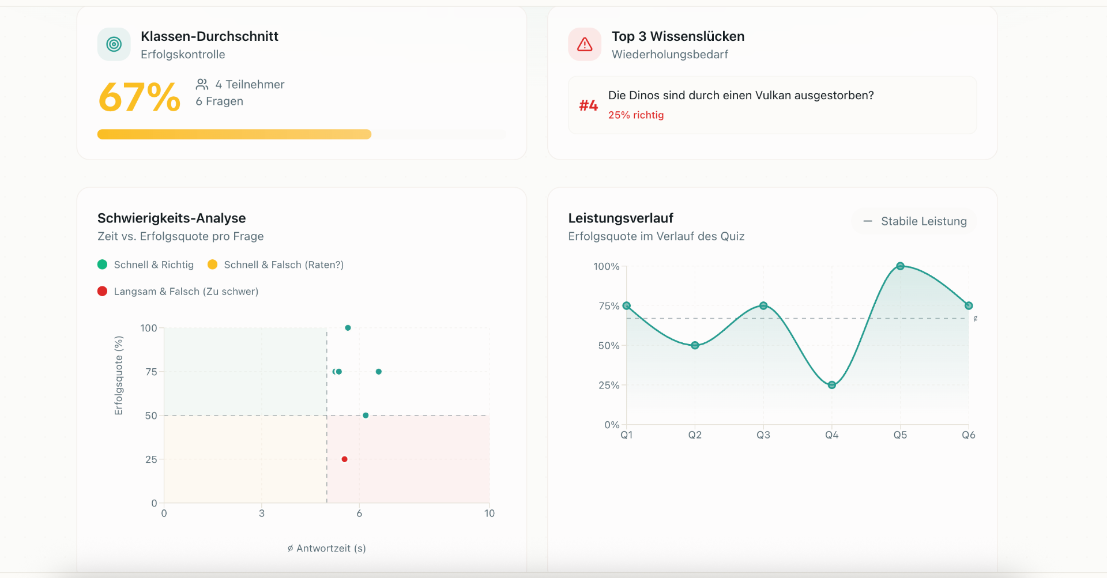This screenshot has width=1107, height=578.
Task: Click the average symbol at dashed line end
Action: click(x=976, y=319)
